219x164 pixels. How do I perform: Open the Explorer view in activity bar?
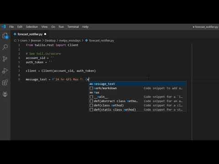pyautogui.click(x=5, y=36)
